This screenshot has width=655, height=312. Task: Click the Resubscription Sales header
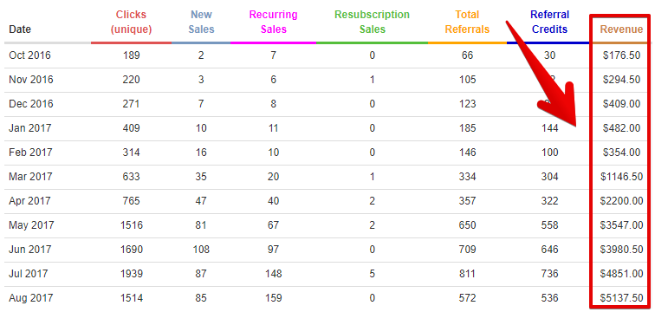(x=373, y=23)
